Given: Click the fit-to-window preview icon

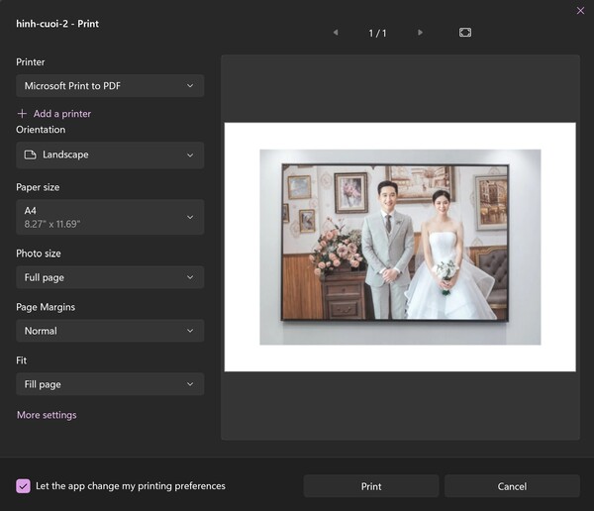Looking at the screenshot, I should (x=465, y=33).
